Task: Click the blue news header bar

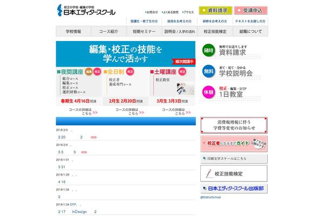Action: (126, 121)
